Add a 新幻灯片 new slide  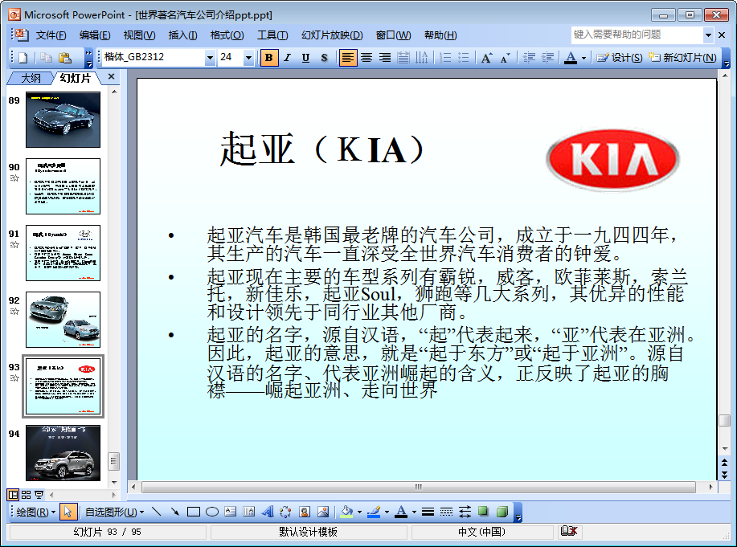(x=683, y=57)
